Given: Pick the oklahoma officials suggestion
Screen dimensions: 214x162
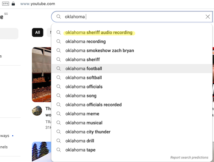Looking at the screenshot, I should click(132, 87).
